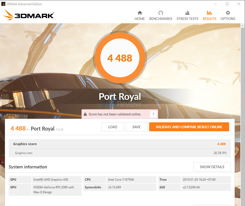The width and height of the screenshot is (245, 206).
Task: Click the Stress Tests bar chart icon
Action: [x=187, y=13]
